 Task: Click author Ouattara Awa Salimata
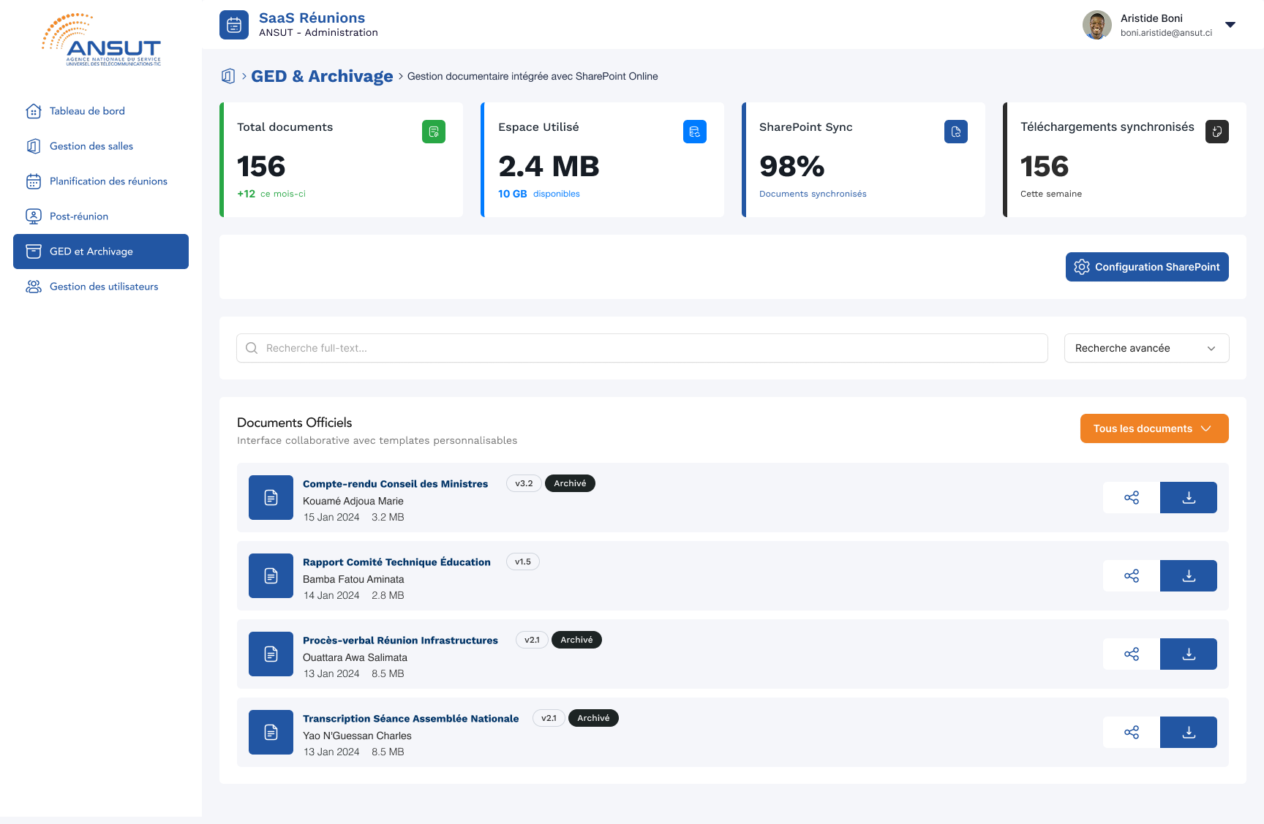point(355,657)
